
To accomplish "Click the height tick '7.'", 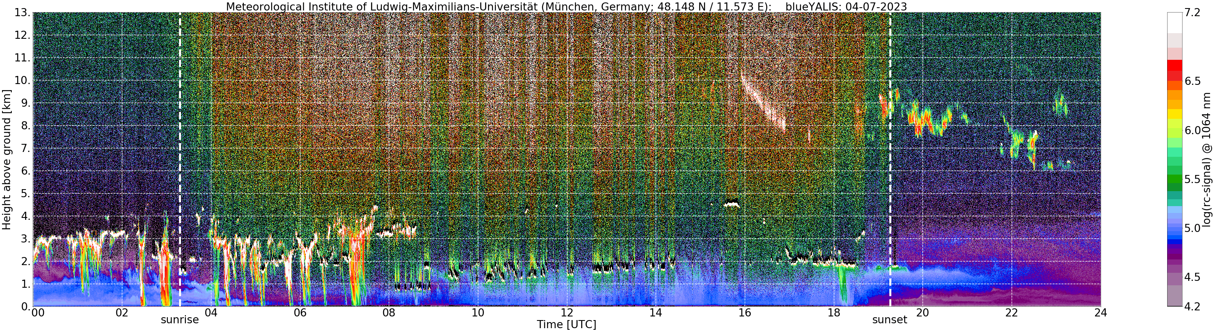I will coord(26,149).
